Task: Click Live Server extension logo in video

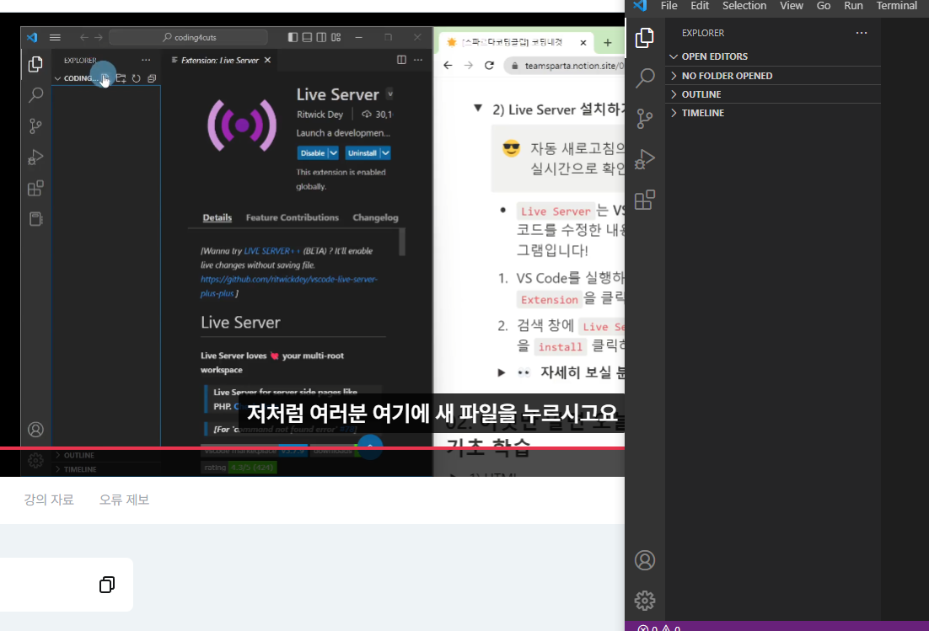Action: point(242,125)
